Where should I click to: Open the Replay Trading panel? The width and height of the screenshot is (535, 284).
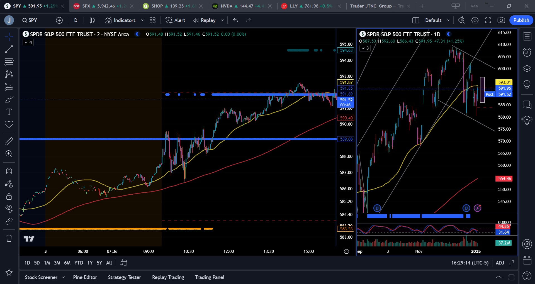point(168,277)
